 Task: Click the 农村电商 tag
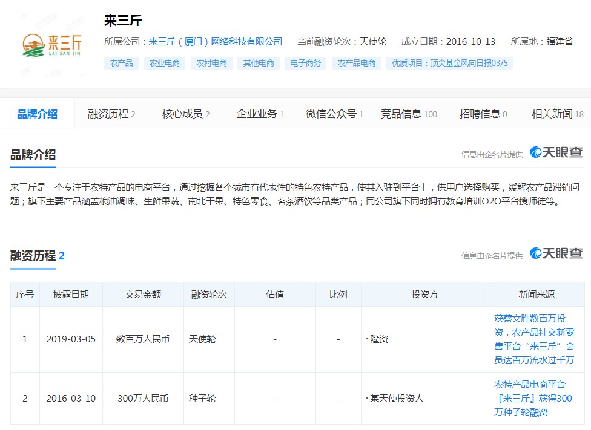click(211, 63)
